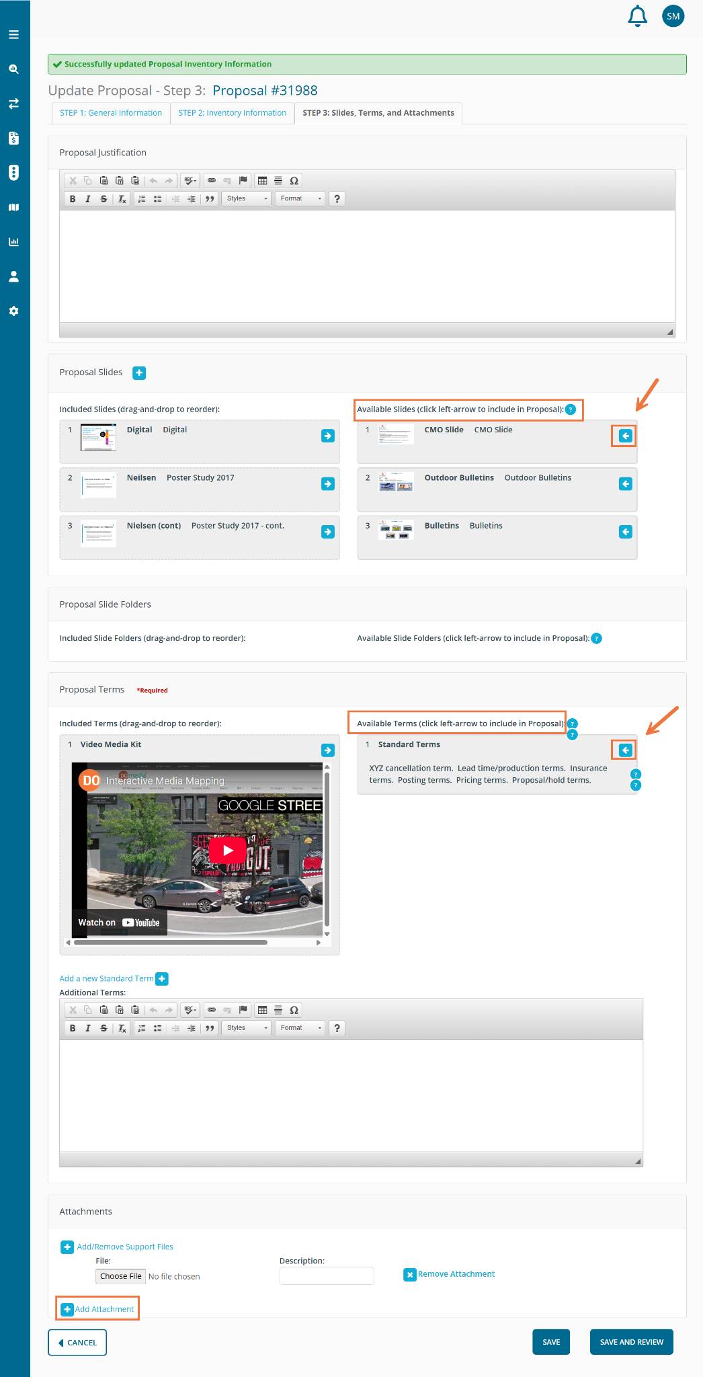Remove Digital slide using right-arrow
The image size is (703, 1377).
pyautogui.click(x=328, y=436)
